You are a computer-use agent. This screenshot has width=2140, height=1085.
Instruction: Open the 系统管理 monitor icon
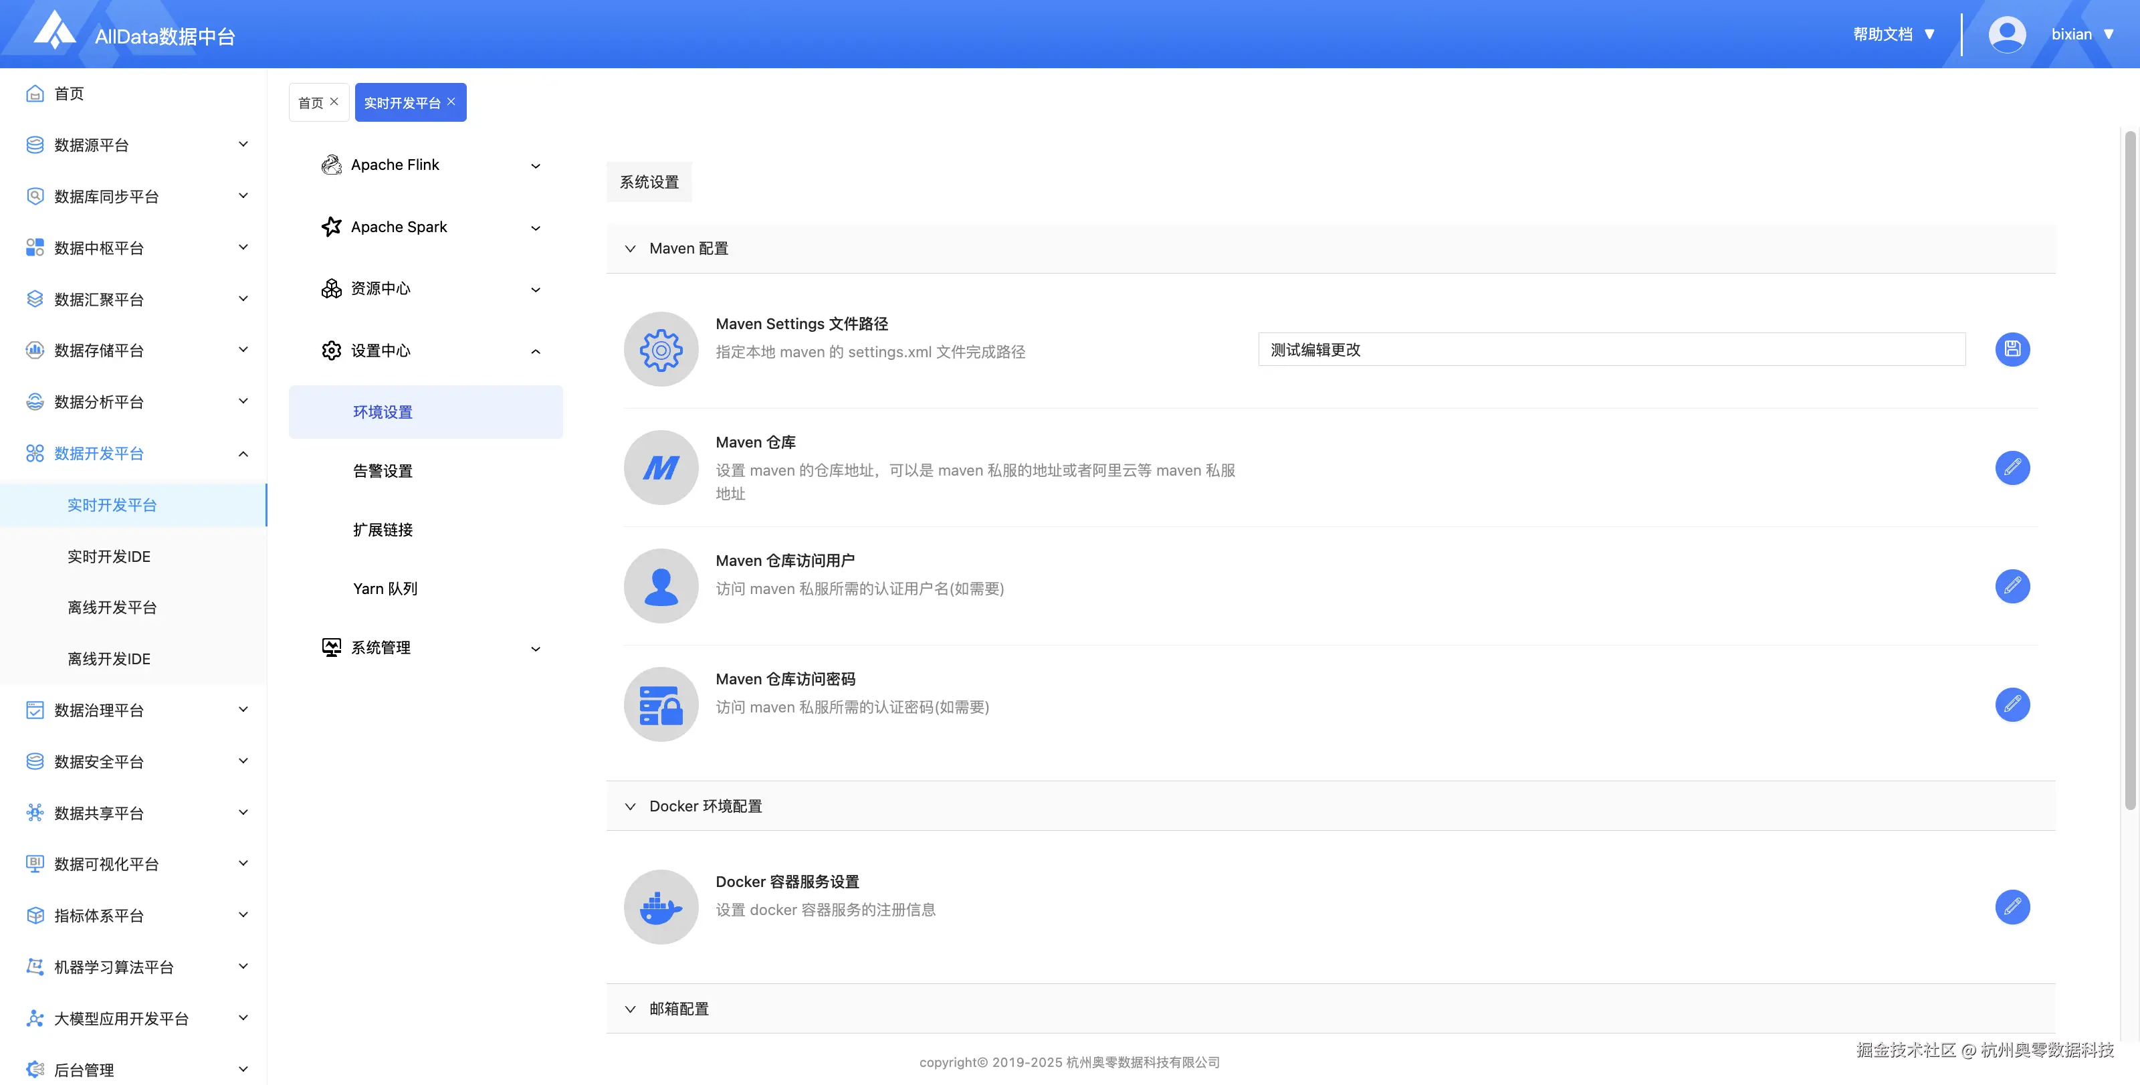click(332, 647)
